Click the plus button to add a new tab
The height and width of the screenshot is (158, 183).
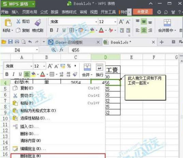pos(162,42)
